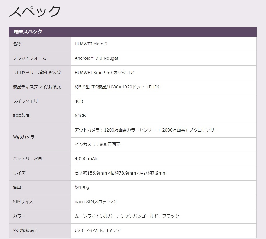Click the スペック page heading
The height and width of the screenshot is (239, 266).
coord(35,11)
